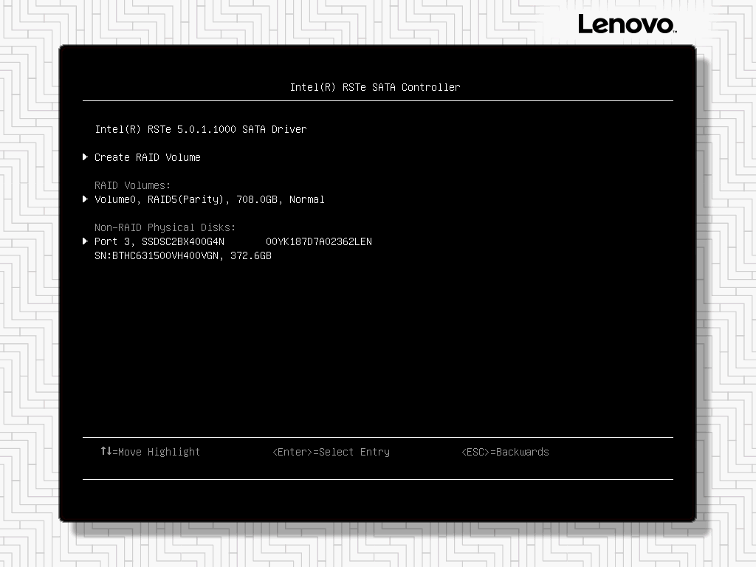Select Create RAID Volume
Image resolution: width=756 pixels, height=567 pixels.
148,157
